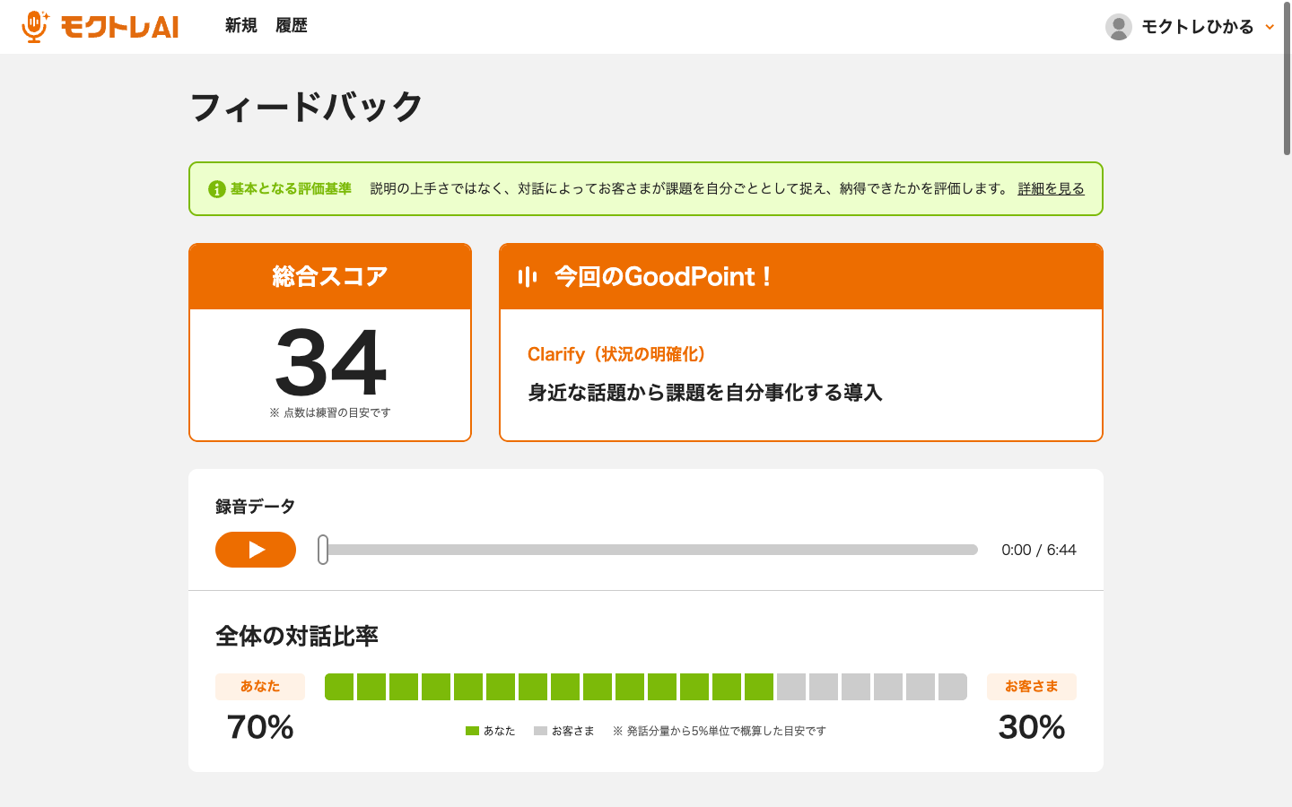
Task: Click the audio progress slider handle
Action: pyautogui.click(x=322, y=550)
